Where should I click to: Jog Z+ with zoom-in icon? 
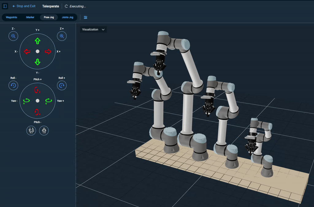(62, 36)
